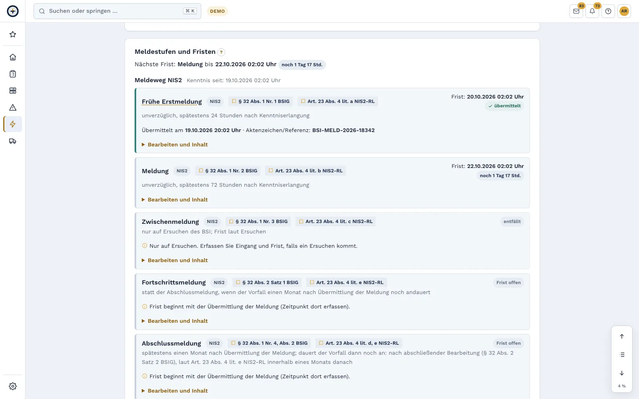
Task: Open § 32 Abs. 1 Nr. 1 BSIG reference
Action: [x=261, y=101]
